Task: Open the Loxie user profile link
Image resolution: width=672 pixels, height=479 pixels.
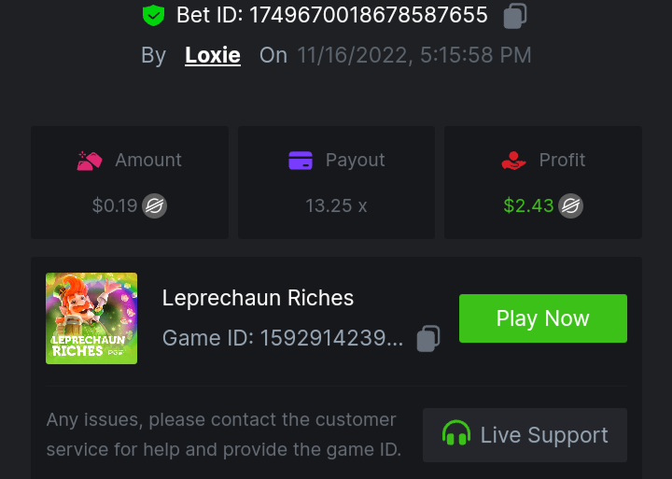Action: point(213,55)
